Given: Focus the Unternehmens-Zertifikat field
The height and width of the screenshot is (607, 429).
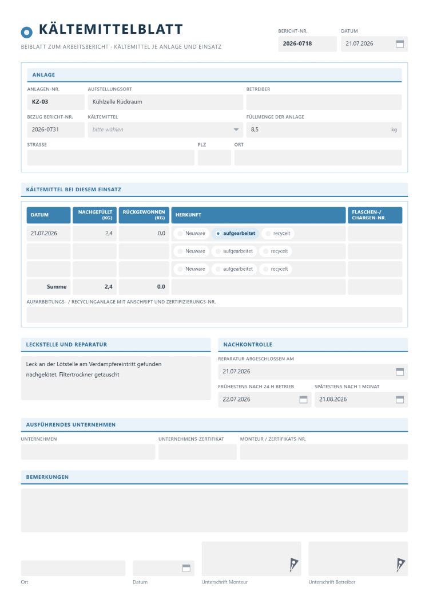Looking at the screenshot, I should click(x=197, y=452).
